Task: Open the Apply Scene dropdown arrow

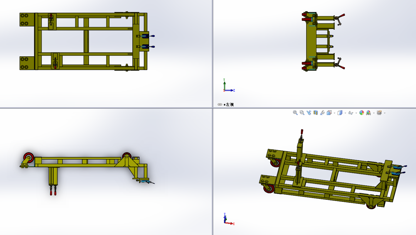Action: coord(374,113)
